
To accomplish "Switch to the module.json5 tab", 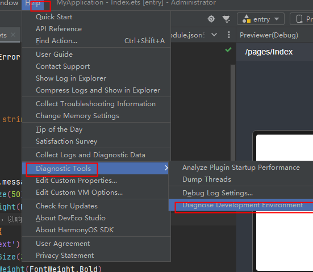I will coord(187,35).
